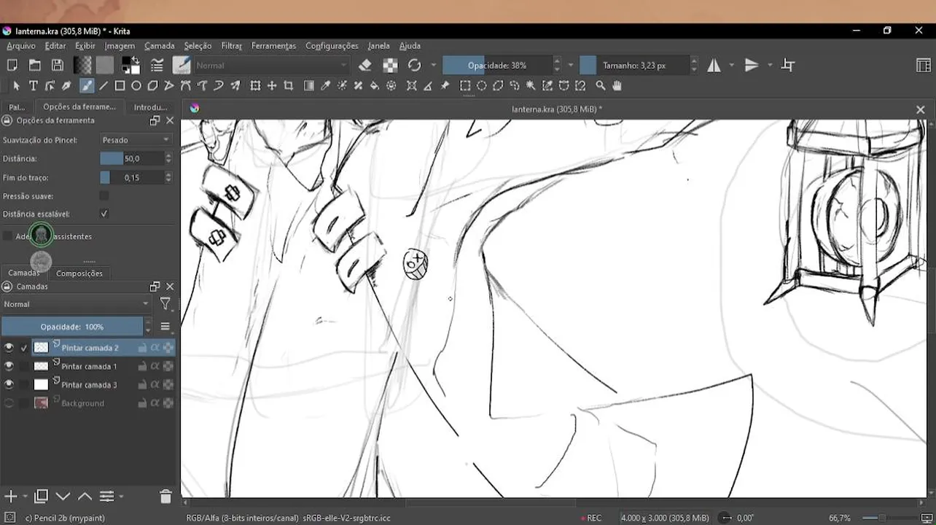This screenshot has width=936, height=525.
Task: Adjust the brush Opacidade 38% slider
Action: 497,65
